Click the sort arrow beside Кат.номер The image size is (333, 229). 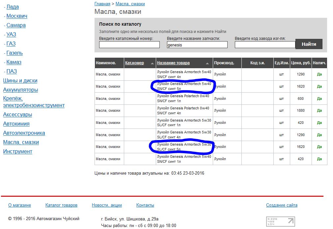(152, 63)
